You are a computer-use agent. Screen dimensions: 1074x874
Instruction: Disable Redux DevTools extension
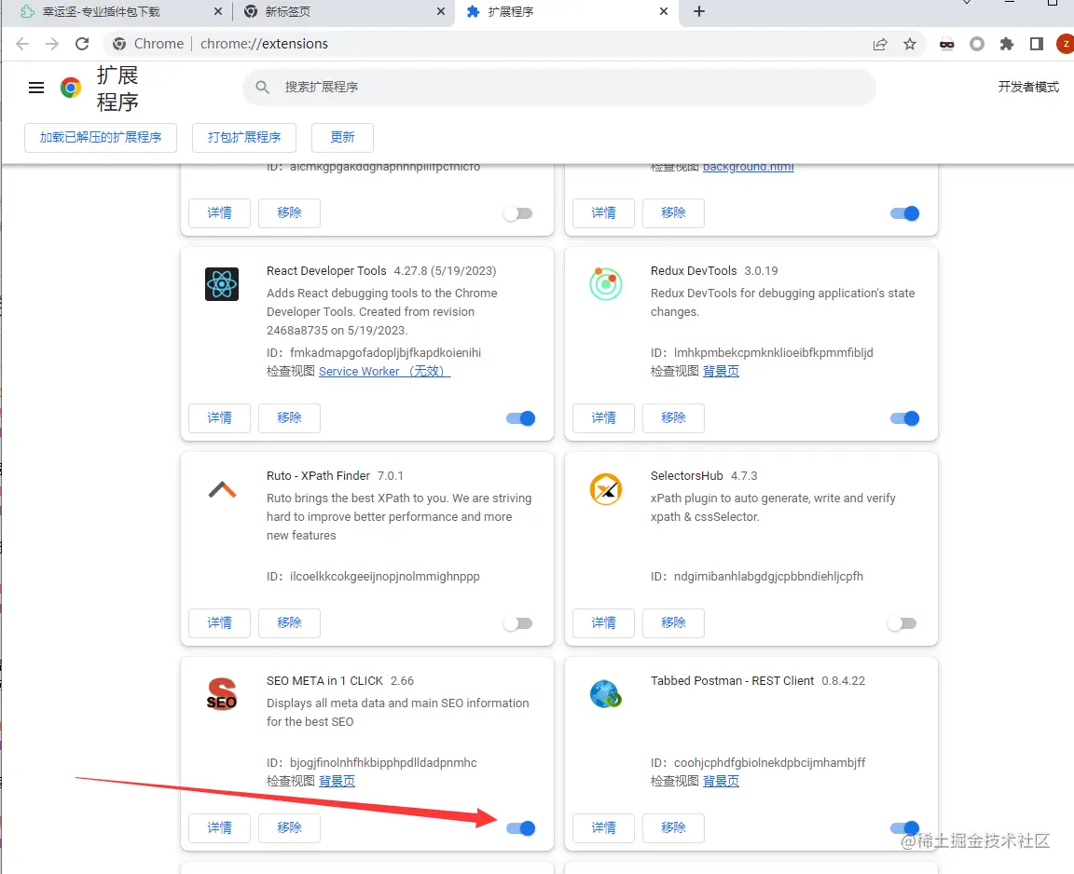click(x=905, y=418)
